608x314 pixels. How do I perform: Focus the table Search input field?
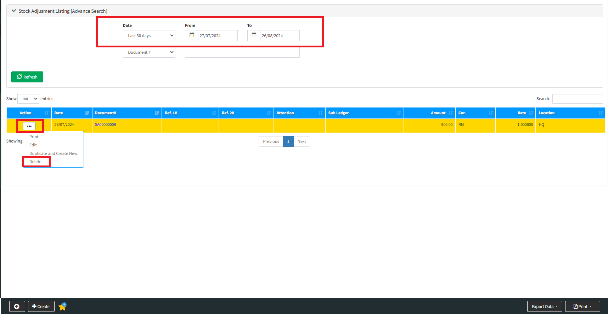click(x=577, y=99)
